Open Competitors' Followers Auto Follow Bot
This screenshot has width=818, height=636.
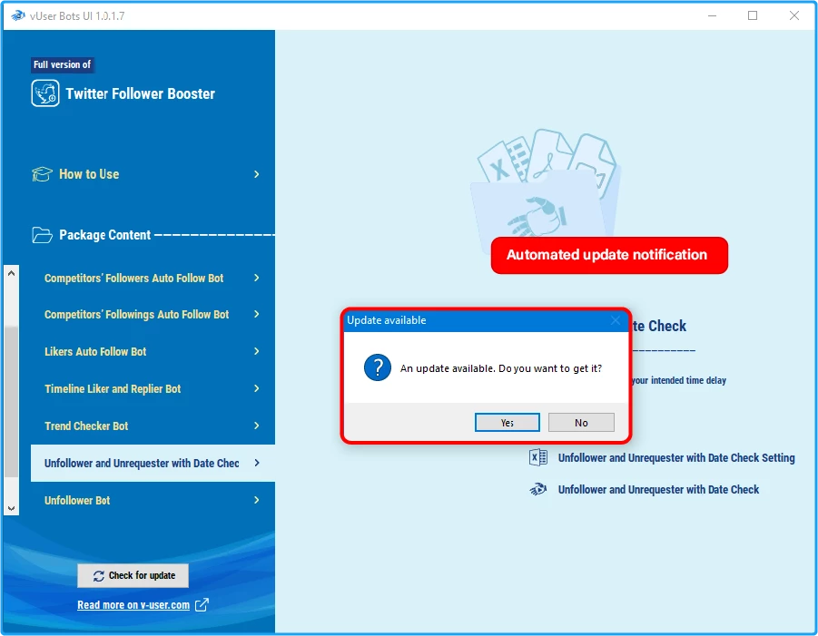[133, 278]
